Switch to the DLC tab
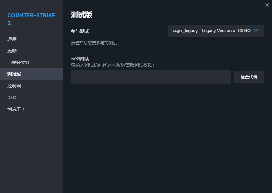Image resolution: width=272 pixels, height=193 pixels. click(12, 97)
